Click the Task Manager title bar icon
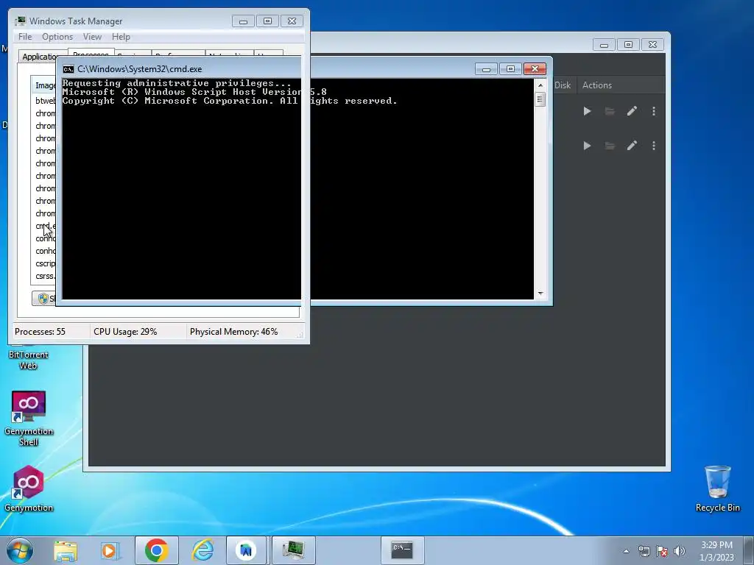 click(x=20, y=21)
